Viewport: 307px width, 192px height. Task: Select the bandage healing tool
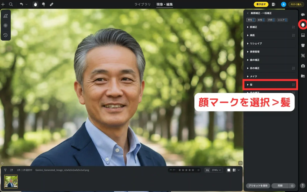(x=51, y=4)
